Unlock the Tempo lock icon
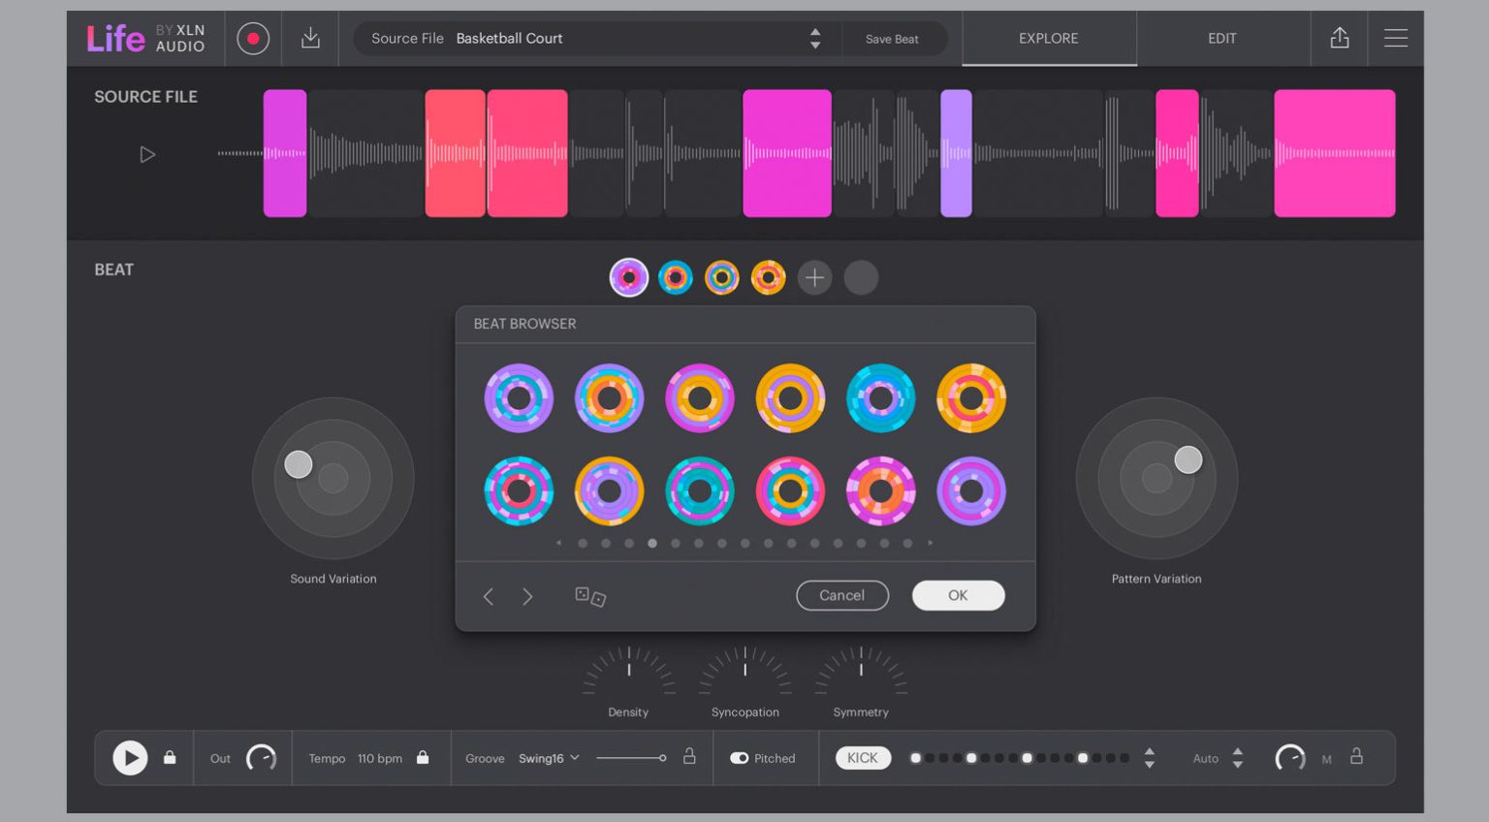 tap(423, 758)
